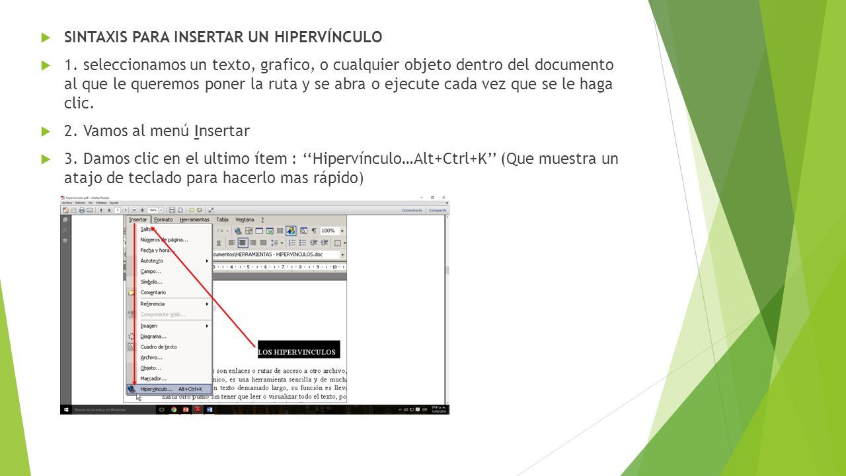Image resolution: width=846 pixels, height=476 pixels.
Task: Open the Tabla menu
Action: pyautogui.click(x=223, y=219)
